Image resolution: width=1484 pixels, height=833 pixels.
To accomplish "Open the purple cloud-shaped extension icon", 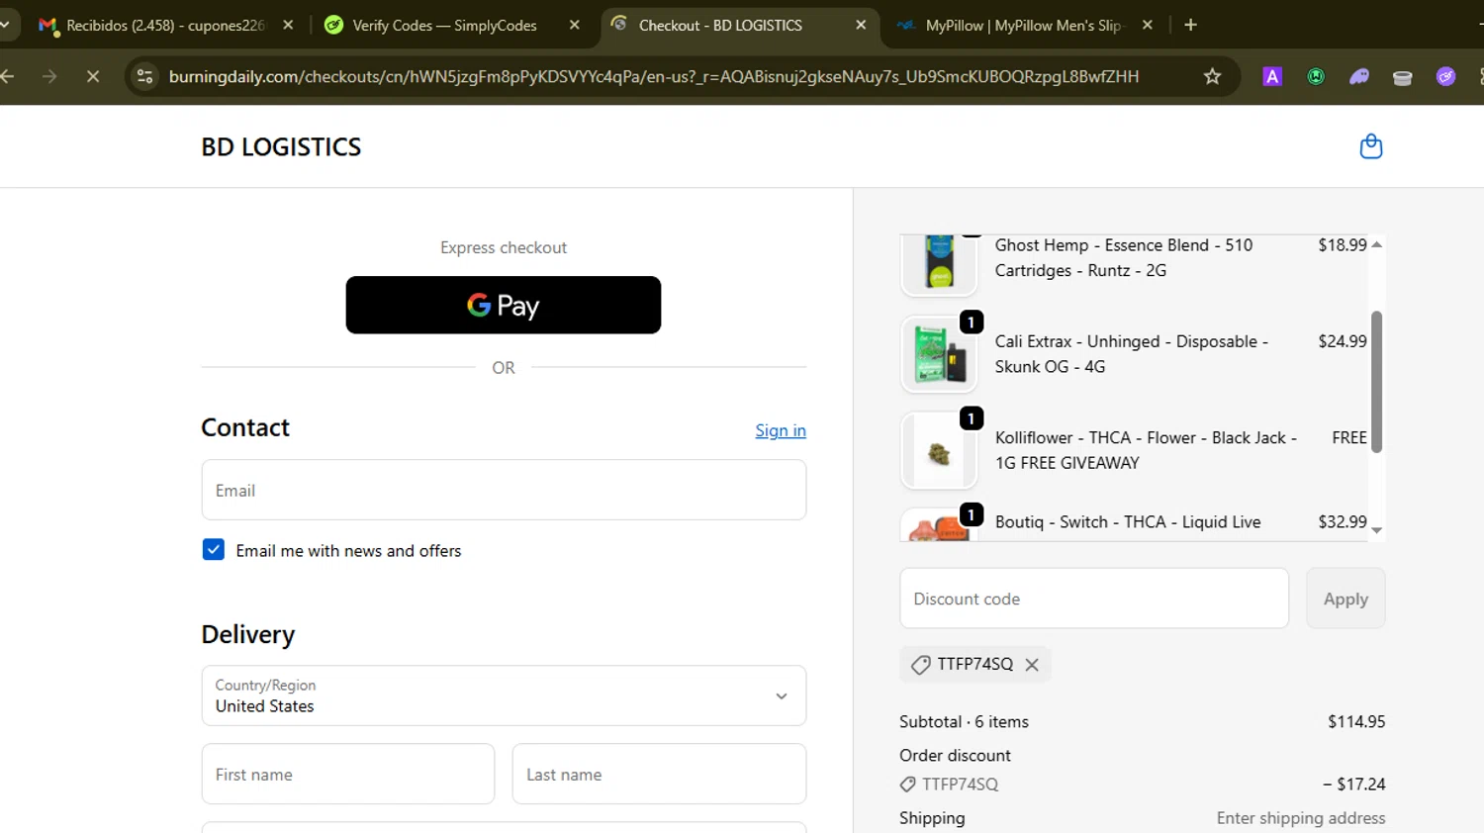I will [1359, 76].
